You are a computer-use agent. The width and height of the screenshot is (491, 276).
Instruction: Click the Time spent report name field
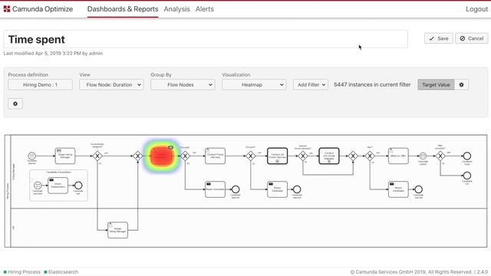(206, 39)
